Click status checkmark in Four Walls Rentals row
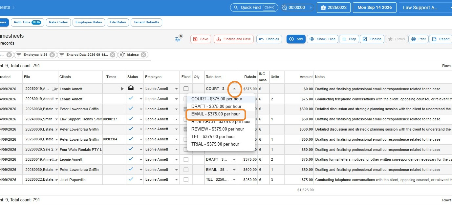Screen dimensions: 452x224 (131, 149)
